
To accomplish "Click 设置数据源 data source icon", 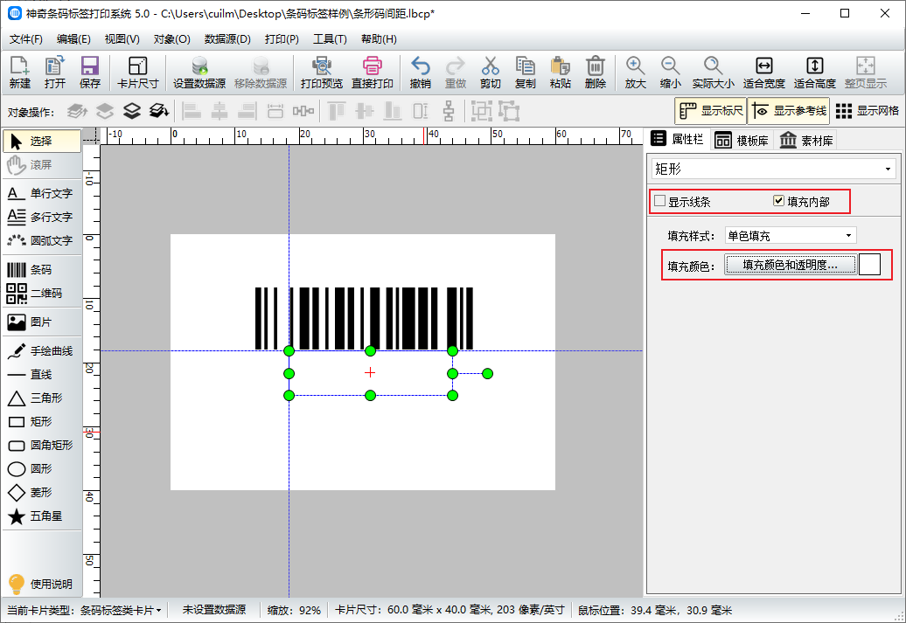I will (x=199, y=73).
